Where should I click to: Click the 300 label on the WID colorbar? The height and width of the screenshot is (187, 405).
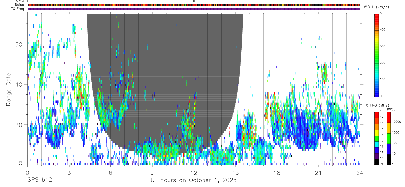383,46
